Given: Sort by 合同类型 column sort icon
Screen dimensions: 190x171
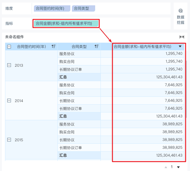Looking at the screenshot, I should (x=96, y=46).
